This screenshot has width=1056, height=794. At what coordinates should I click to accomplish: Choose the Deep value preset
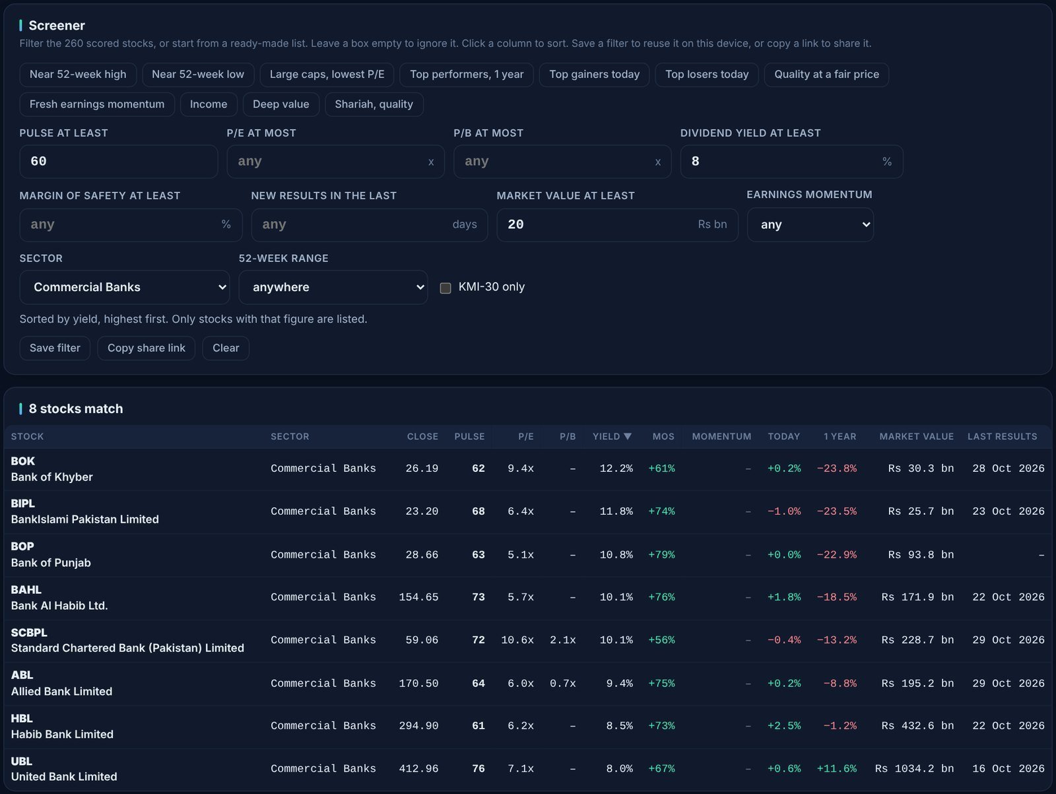pos(281,104)
